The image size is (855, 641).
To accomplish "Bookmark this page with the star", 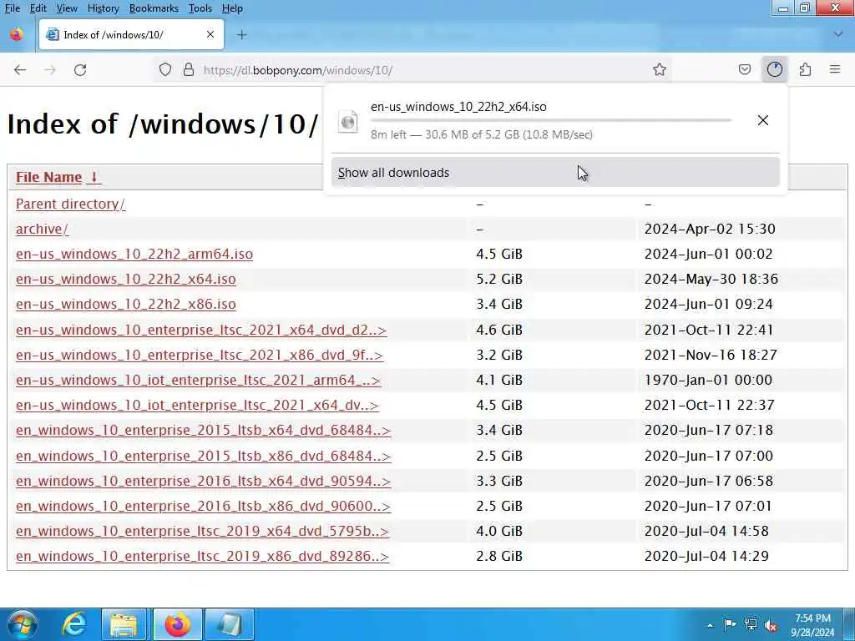I will [660, 69].
